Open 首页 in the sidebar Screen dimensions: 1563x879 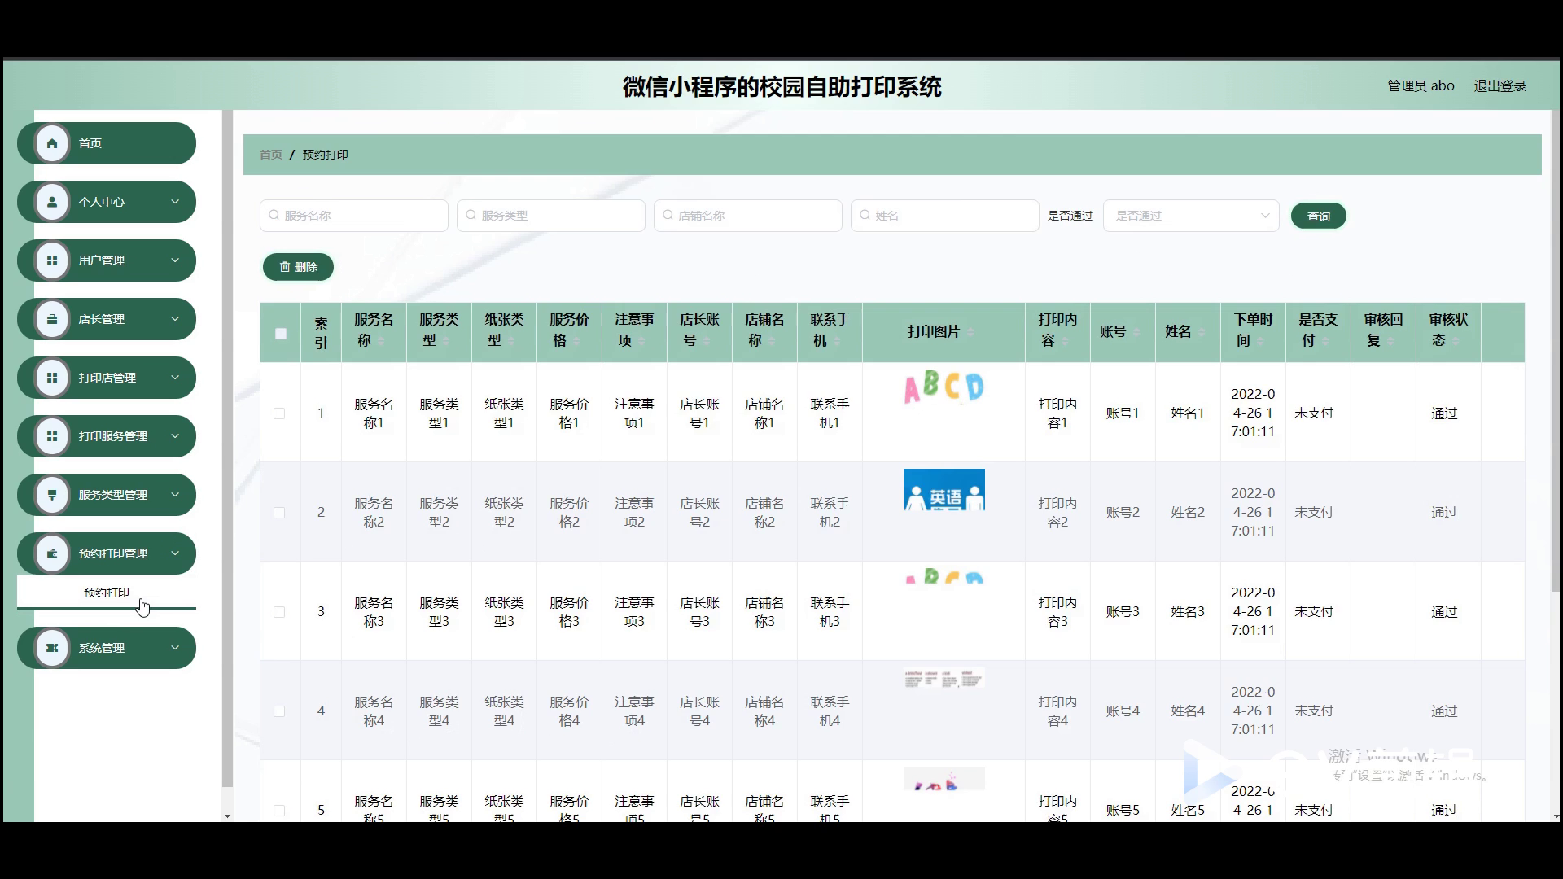107,143
